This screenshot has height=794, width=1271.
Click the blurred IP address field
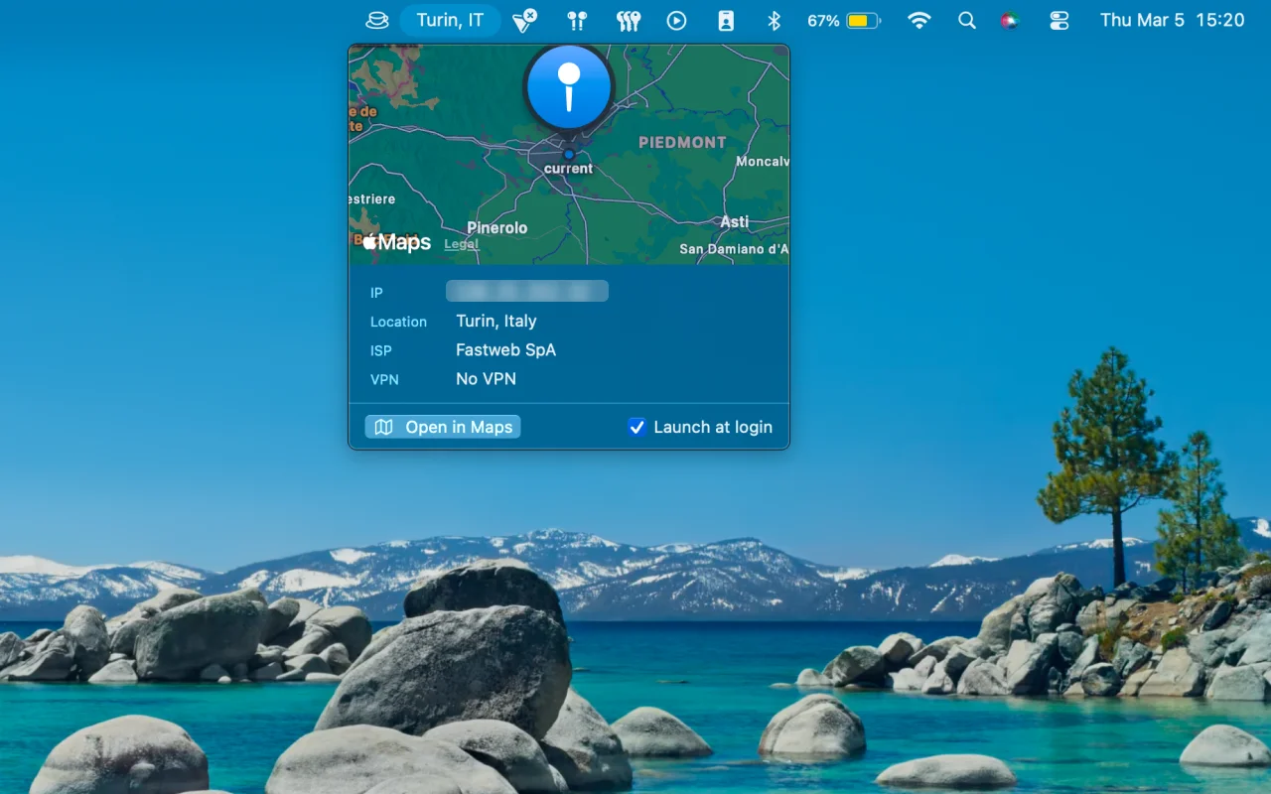coord(527,291)
